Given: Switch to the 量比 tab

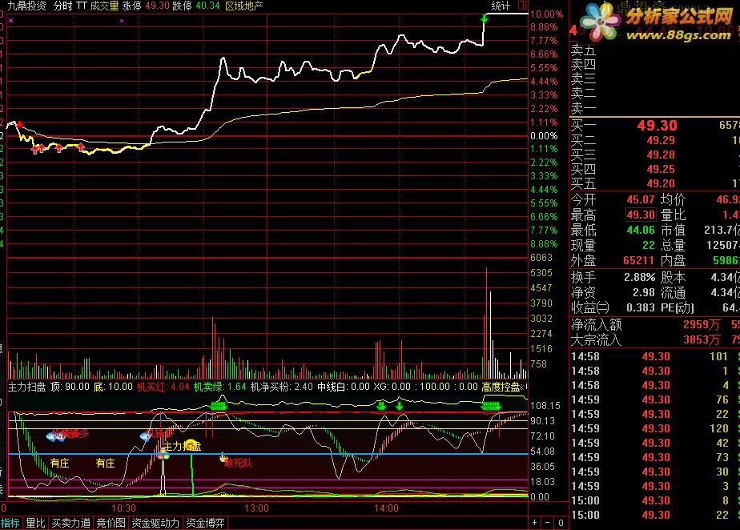Looking at the screenshot, I should (x=35, y=523).
